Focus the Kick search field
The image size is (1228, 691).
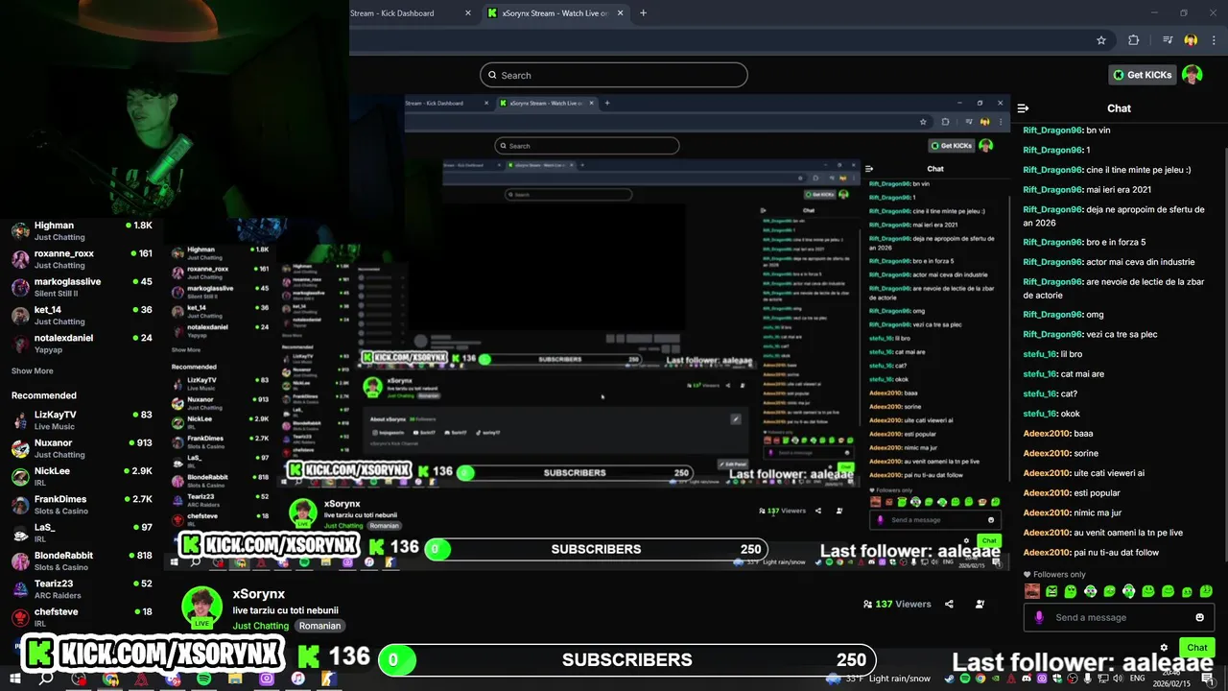pos(614,75)
